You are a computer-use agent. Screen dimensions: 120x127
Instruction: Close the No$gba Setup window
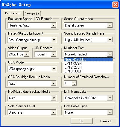pyautogui.click(x=115, y=5)
